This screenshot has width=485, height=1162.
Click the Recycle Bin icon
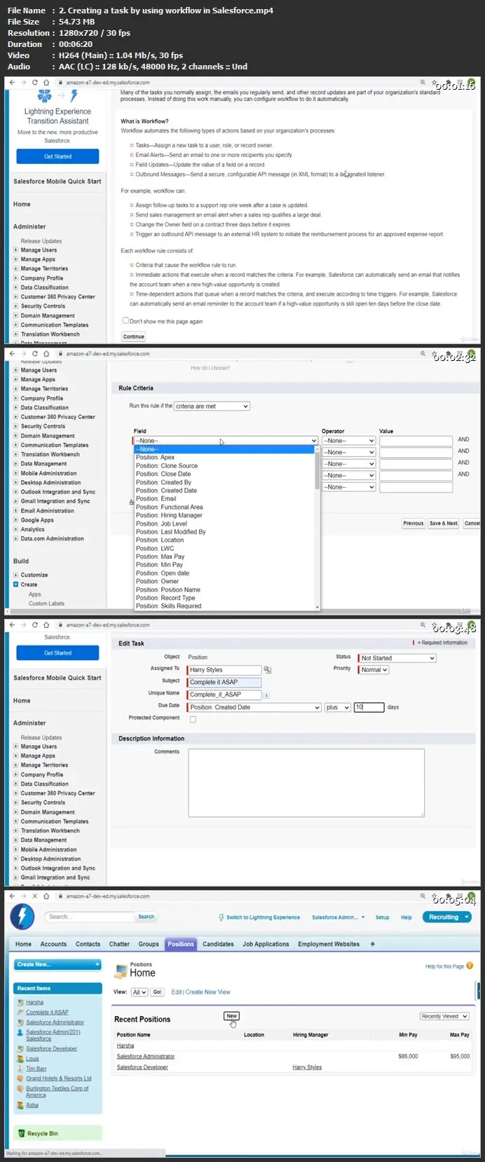(21, 1133)
